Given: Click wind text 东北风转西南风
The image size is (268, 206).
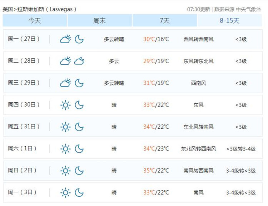Looking at the screenshot, I should 198,149.
